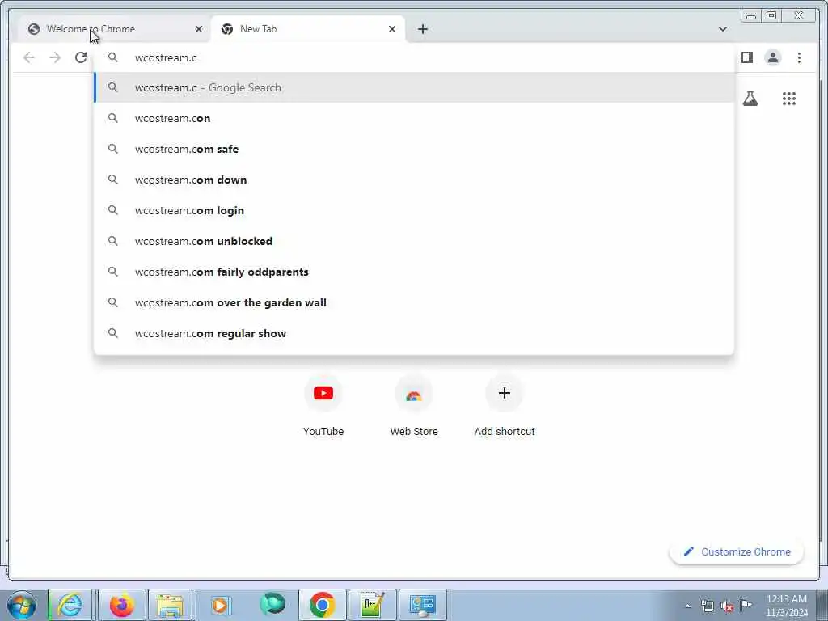This screenshot has height=621, width=828.
Task: Open Chrome's three-dot menu
Action: pos(799,57)
